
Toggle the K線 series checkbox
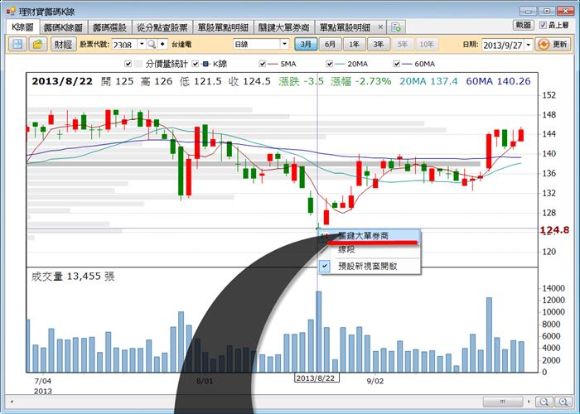point(196,64)
